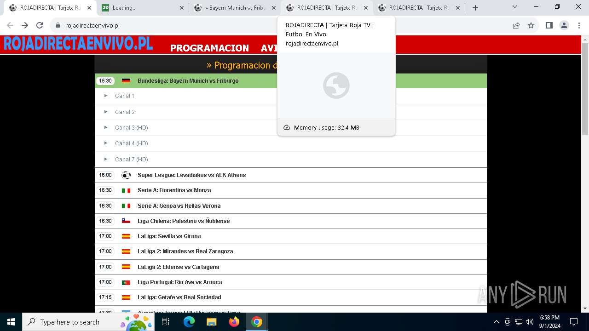589x331 pixels.
Task: View site information lock icon
Action: tap(58, 25)
